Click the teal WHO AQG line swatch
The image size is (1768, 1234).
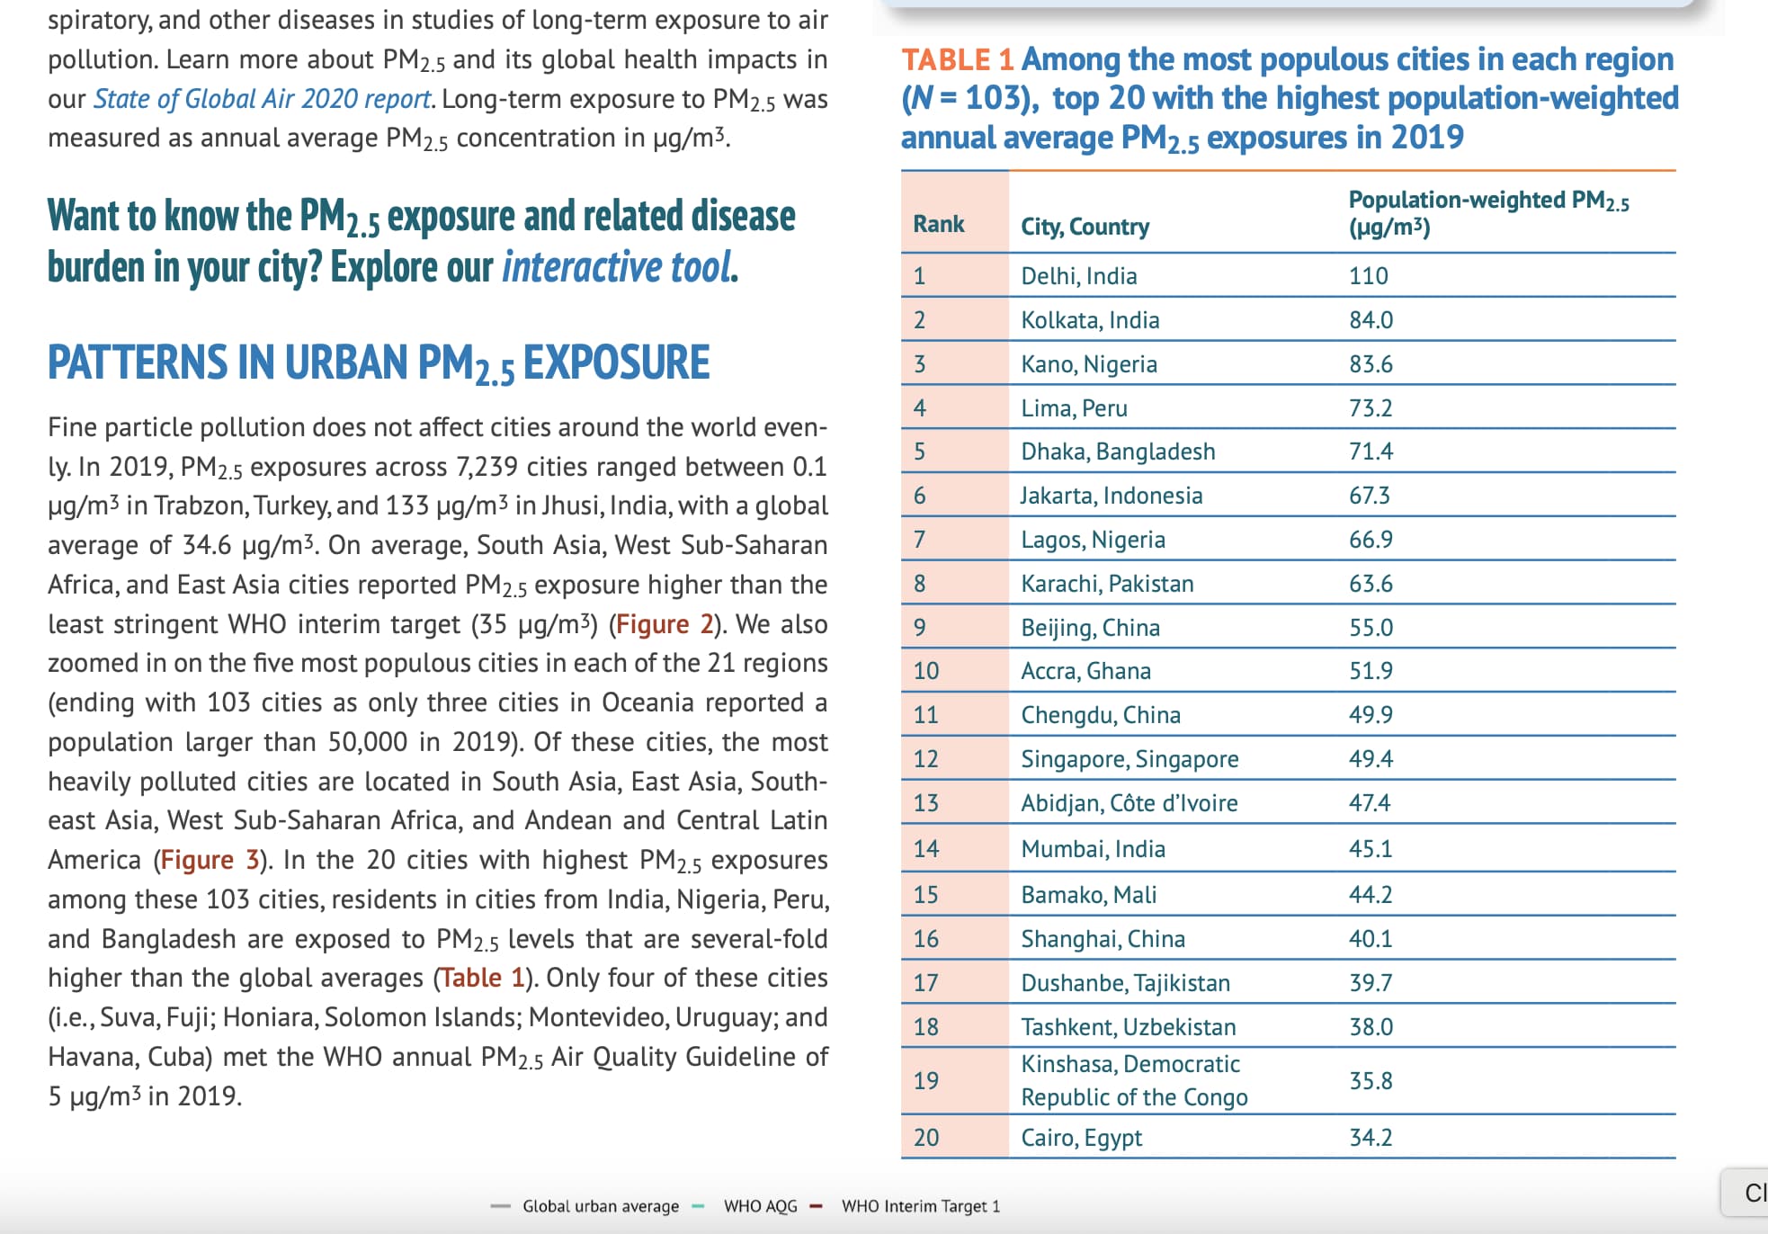tap(698, 1206)
